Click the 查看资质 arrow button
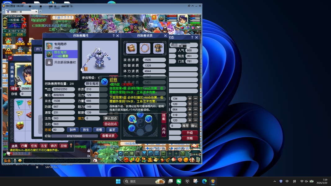 [x=109, y=136]
